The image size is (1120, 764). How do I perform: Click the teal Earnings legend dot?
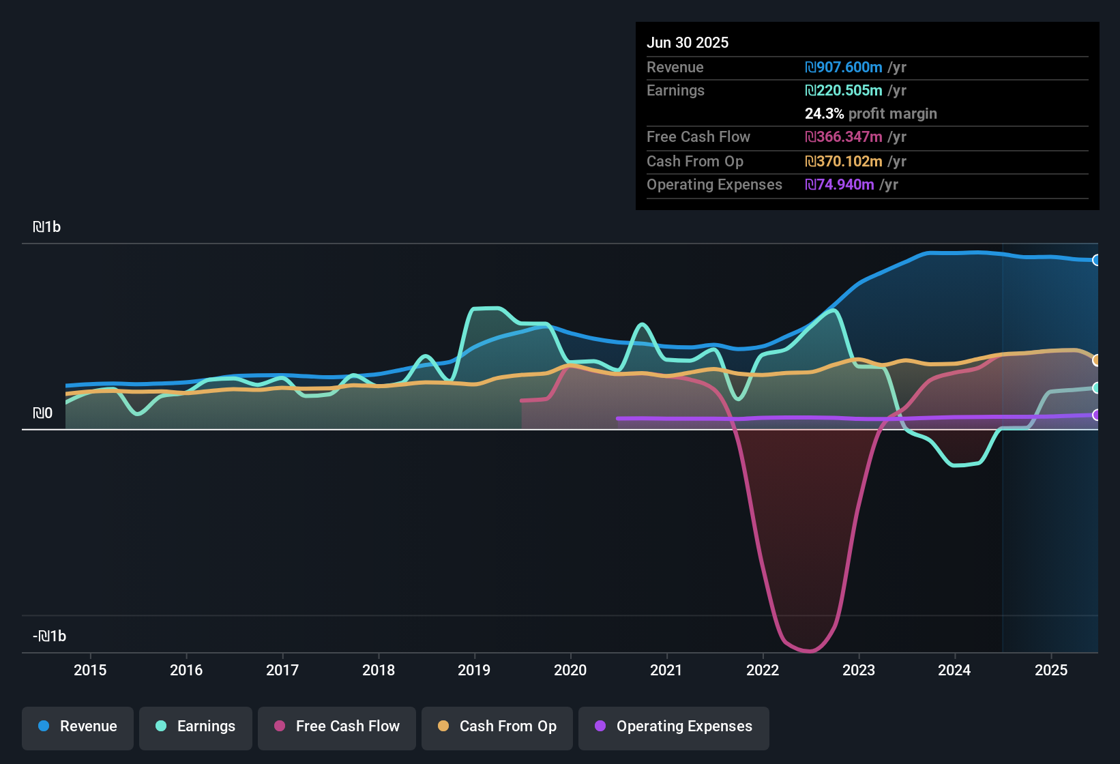[161, 726]
